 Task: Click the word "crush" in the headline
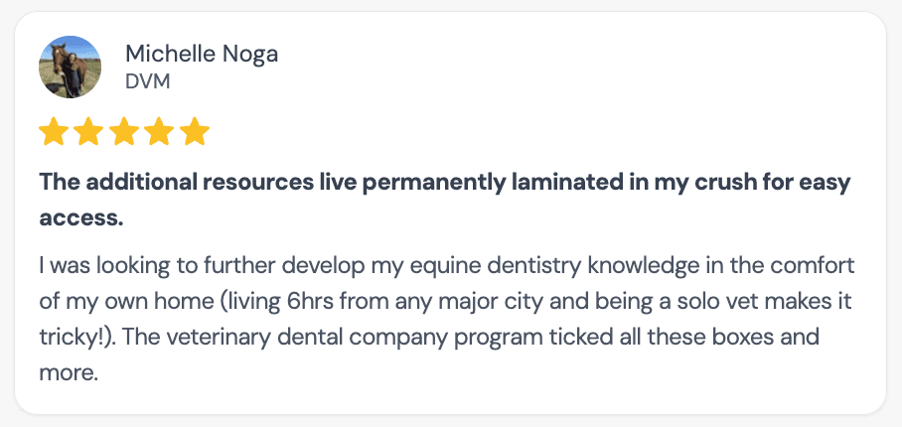click(725, 184)
